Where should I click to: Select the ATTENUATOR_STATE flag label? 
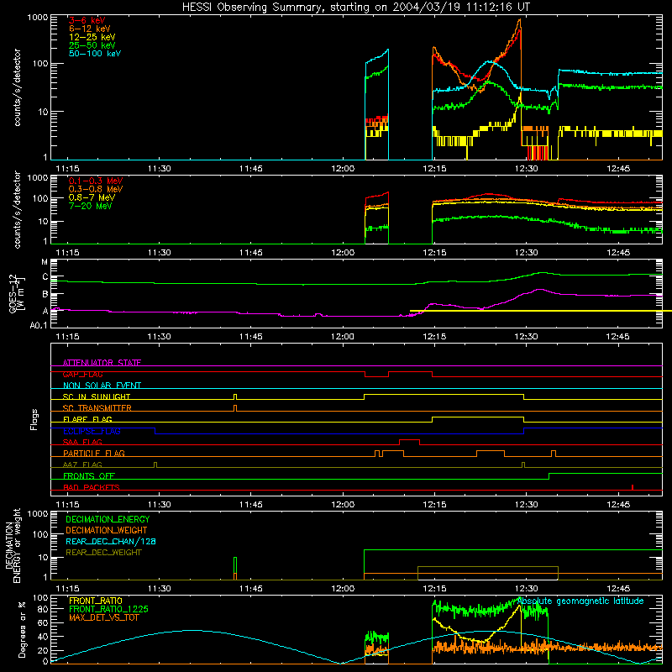(102, 363)
